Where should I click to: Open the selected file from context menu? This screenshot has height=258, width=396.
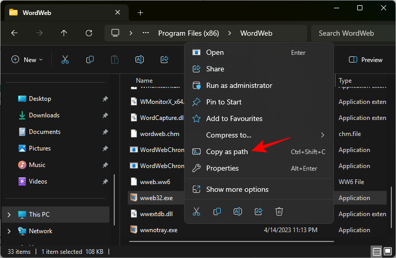coord(259,52)
